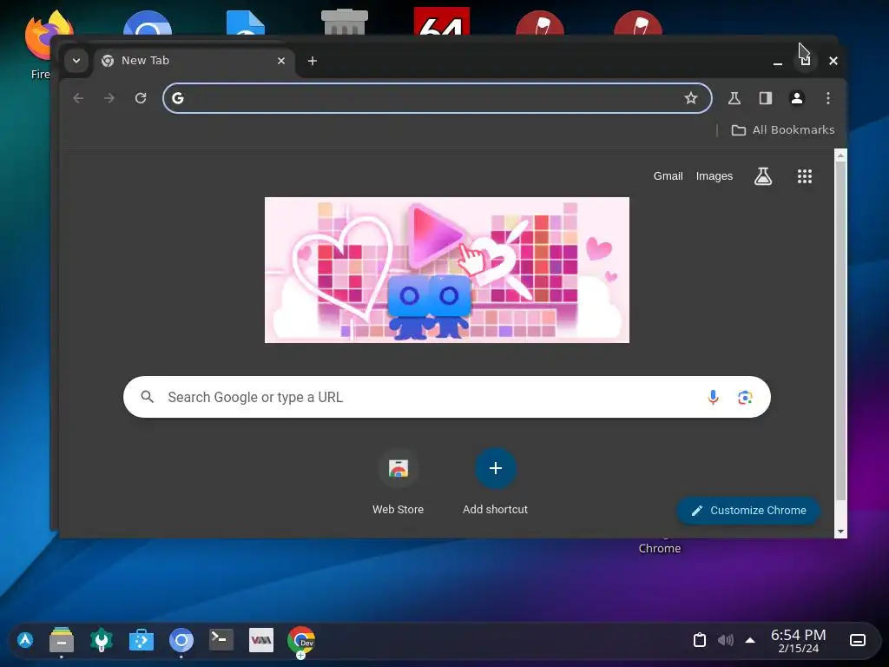Select the New Tab tab
The height and width of the screenshot is (667, 889).
pyautogui.click(x=194, y=61)
